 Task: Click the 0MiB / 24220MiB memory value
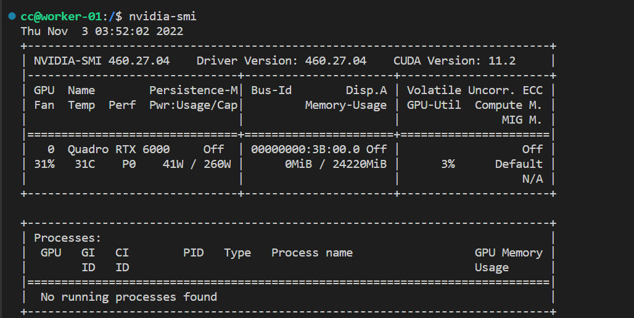pos(336,164)
